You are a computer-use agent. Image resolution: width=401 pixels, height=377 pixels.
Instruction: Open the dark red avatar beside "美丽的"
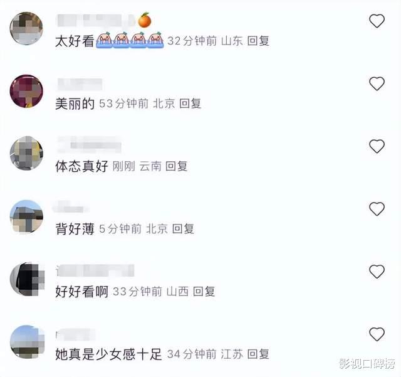click(x=26, y=91)
